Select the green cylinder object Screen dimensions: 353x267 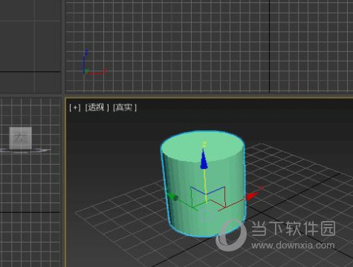point(203,184)
